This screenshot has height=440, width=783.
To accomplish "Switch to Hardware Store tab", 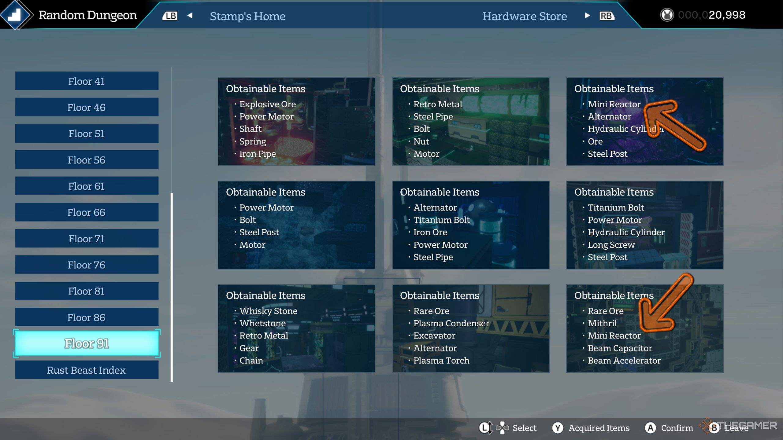I will pyautogui.click(x=525, y=16).
